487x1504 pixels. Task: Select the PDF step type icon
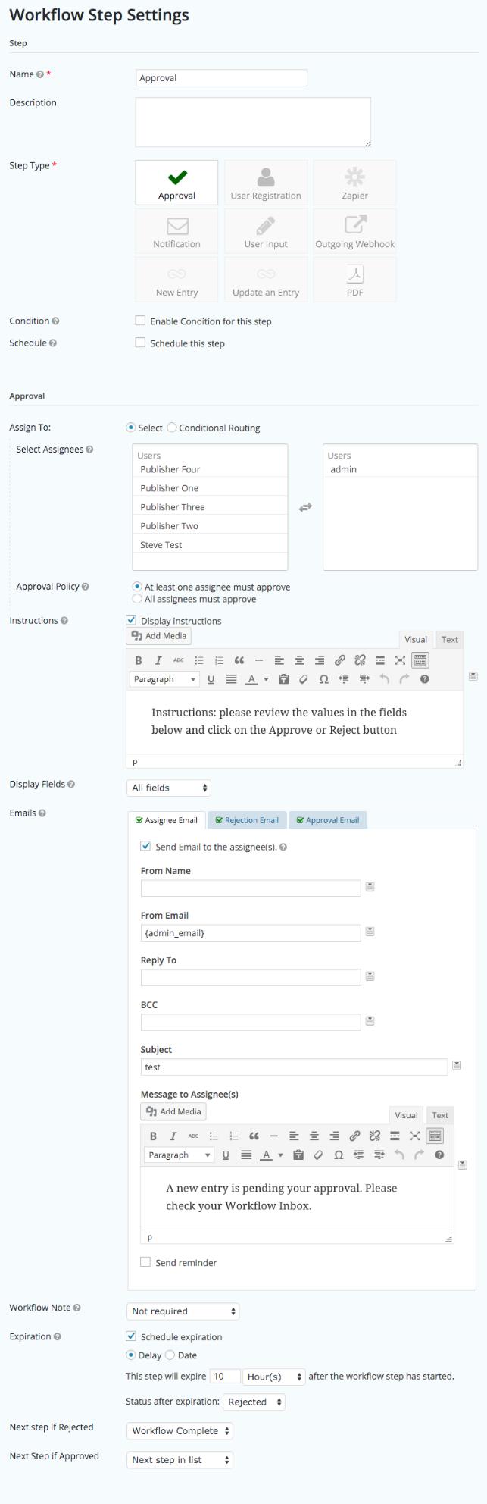coord(354,280)
